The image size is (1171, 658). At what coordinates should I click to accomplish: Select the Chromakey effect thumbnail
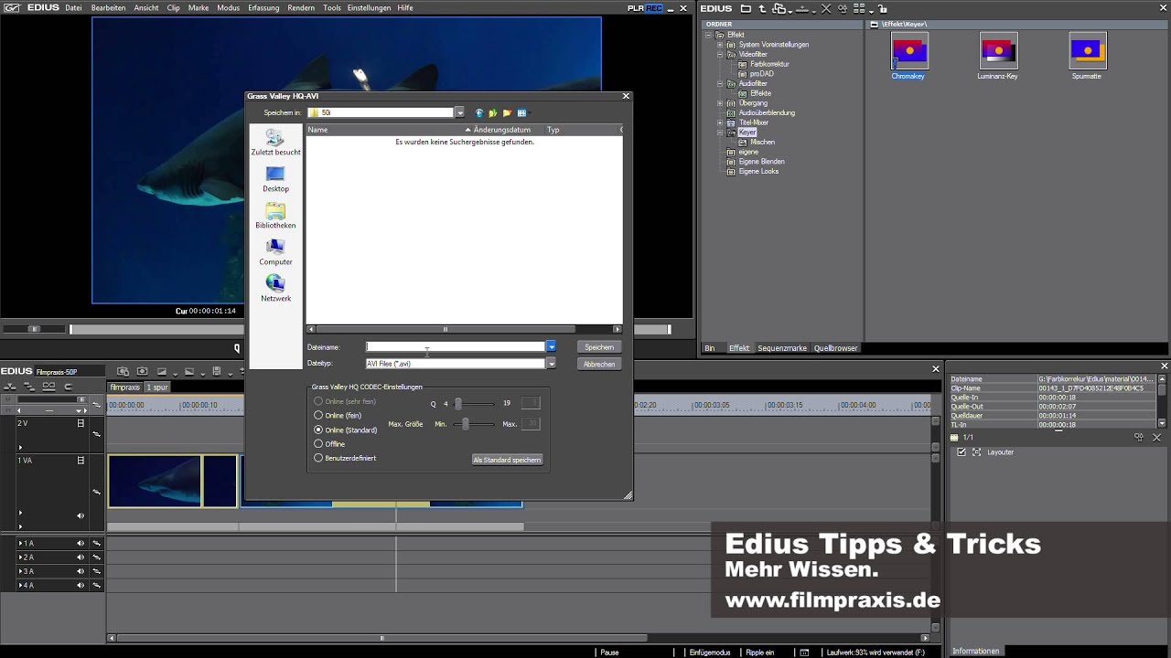pyautogui.click(x=909, y=51)
